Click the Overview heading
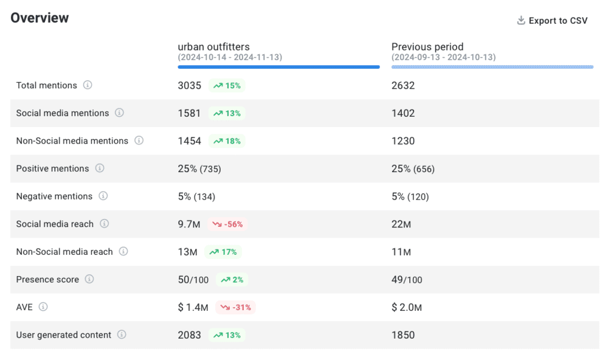 (x=40, y=18)
